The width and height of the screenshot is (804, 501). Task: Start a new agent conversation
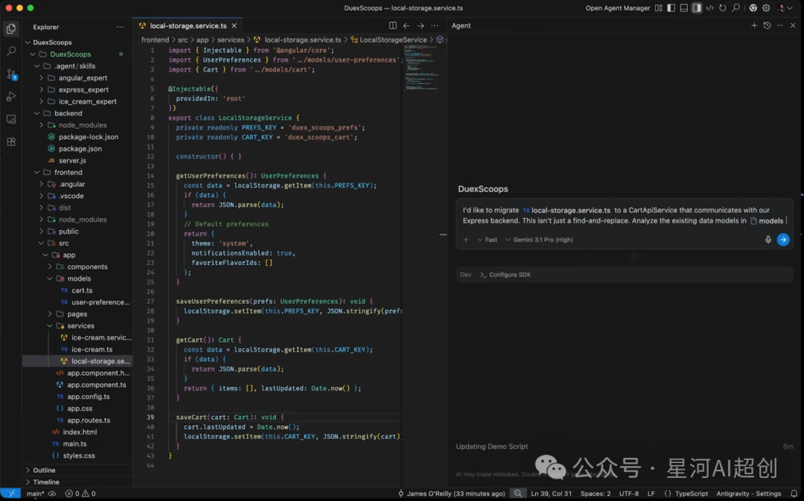click(754, 25)
